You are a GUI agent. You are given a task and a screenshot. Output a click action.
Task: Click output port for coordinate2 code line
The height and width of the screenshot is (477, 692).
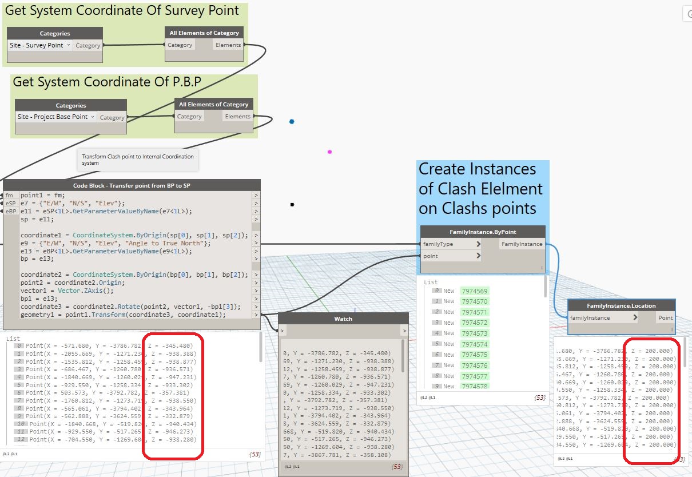click(x=256, y=275)
